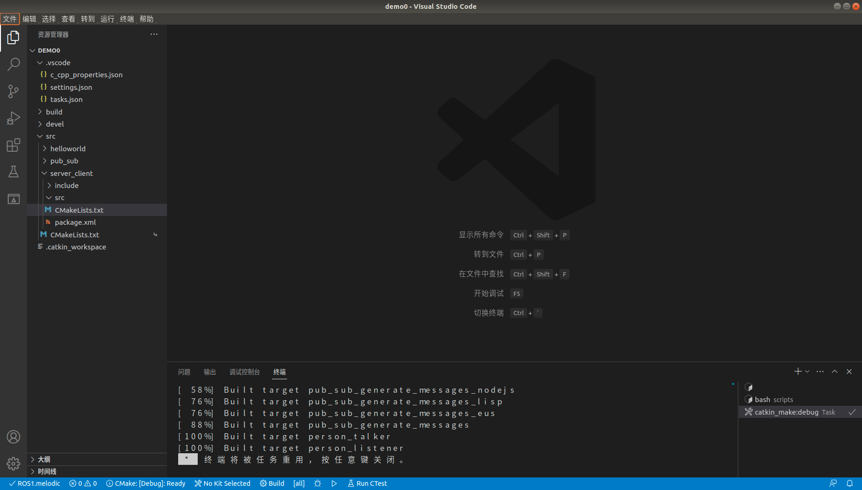Image resolution: width=862 pixels, height=490 pixels.
Task: Click the CMake debug bug icon in status bar
Action: (318, 483)
